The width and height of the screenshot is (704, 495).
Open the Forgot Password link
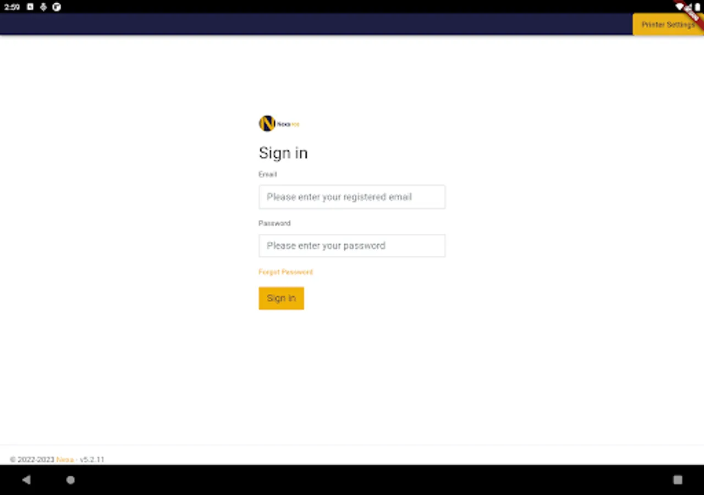coord(285,272)
